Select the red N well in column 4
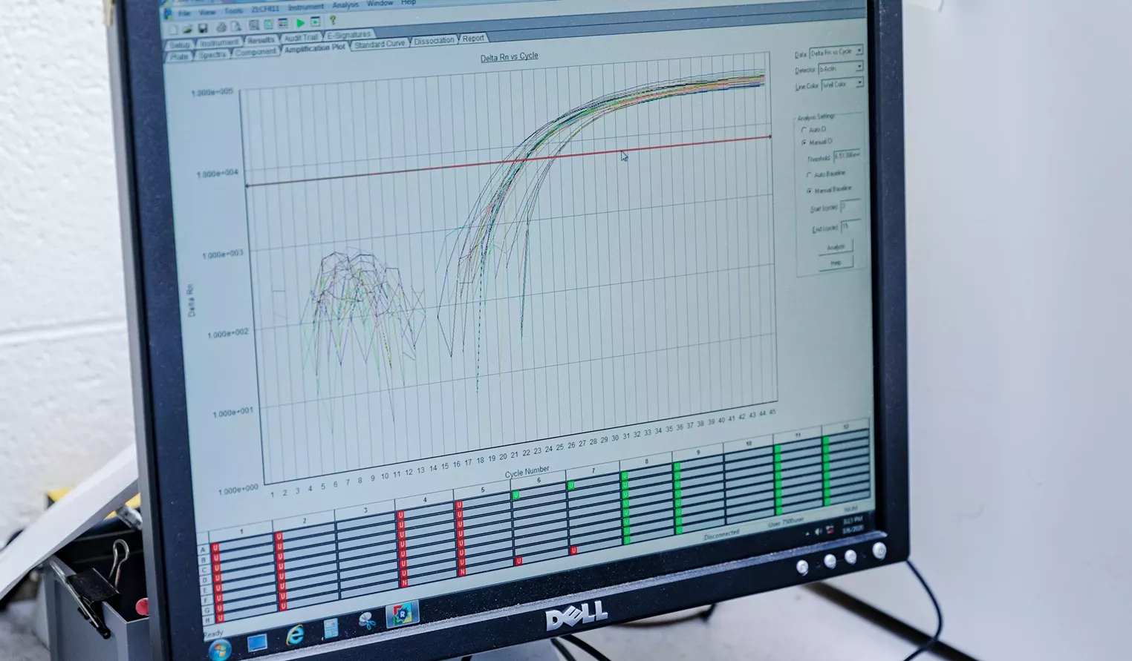Image resolution: width=1132 pixels, height=661 pixels. 404,583
